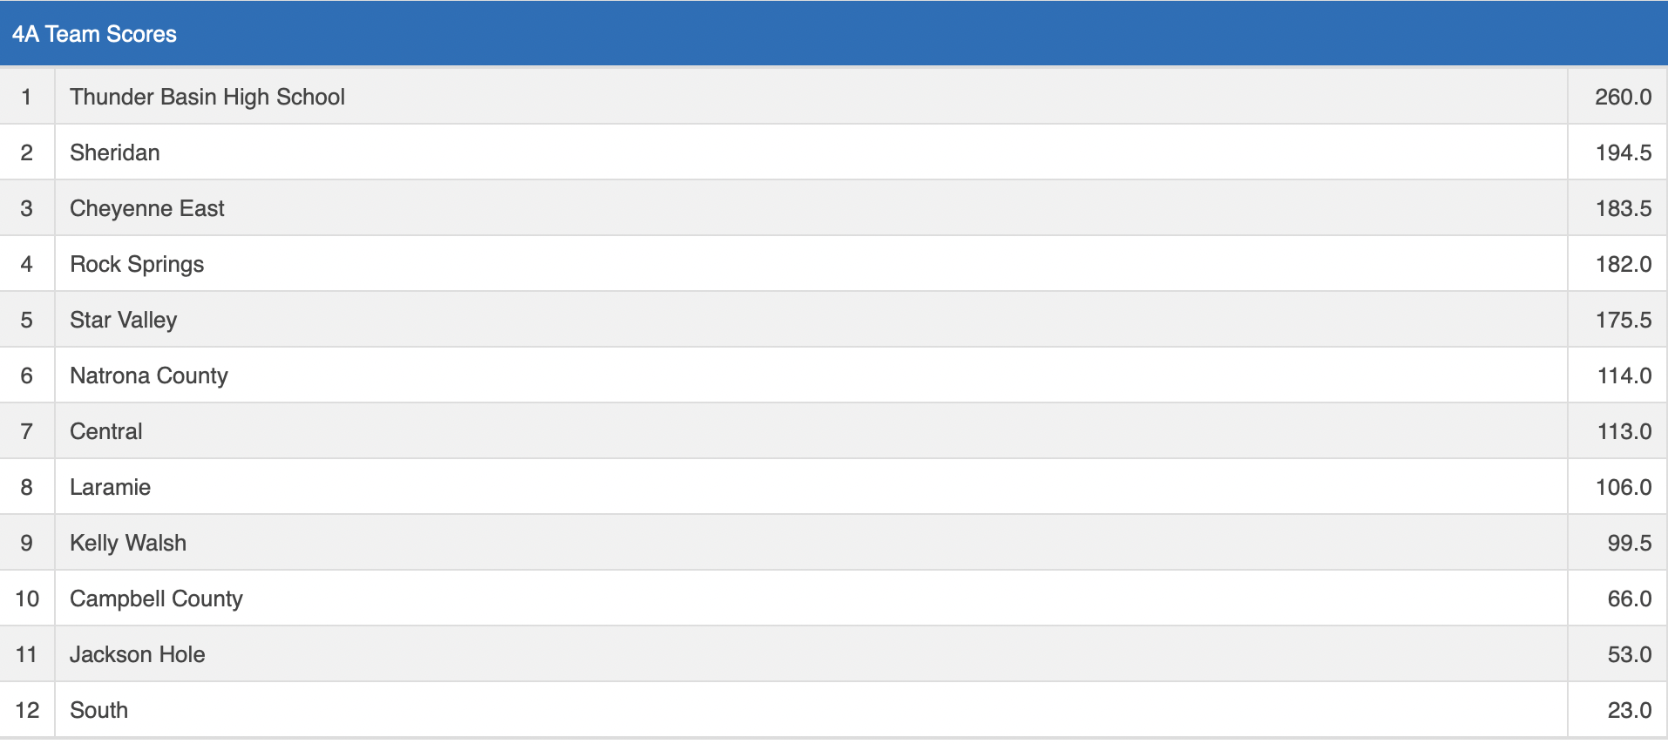Click the Star Valley team name

(x=124, y=320)
